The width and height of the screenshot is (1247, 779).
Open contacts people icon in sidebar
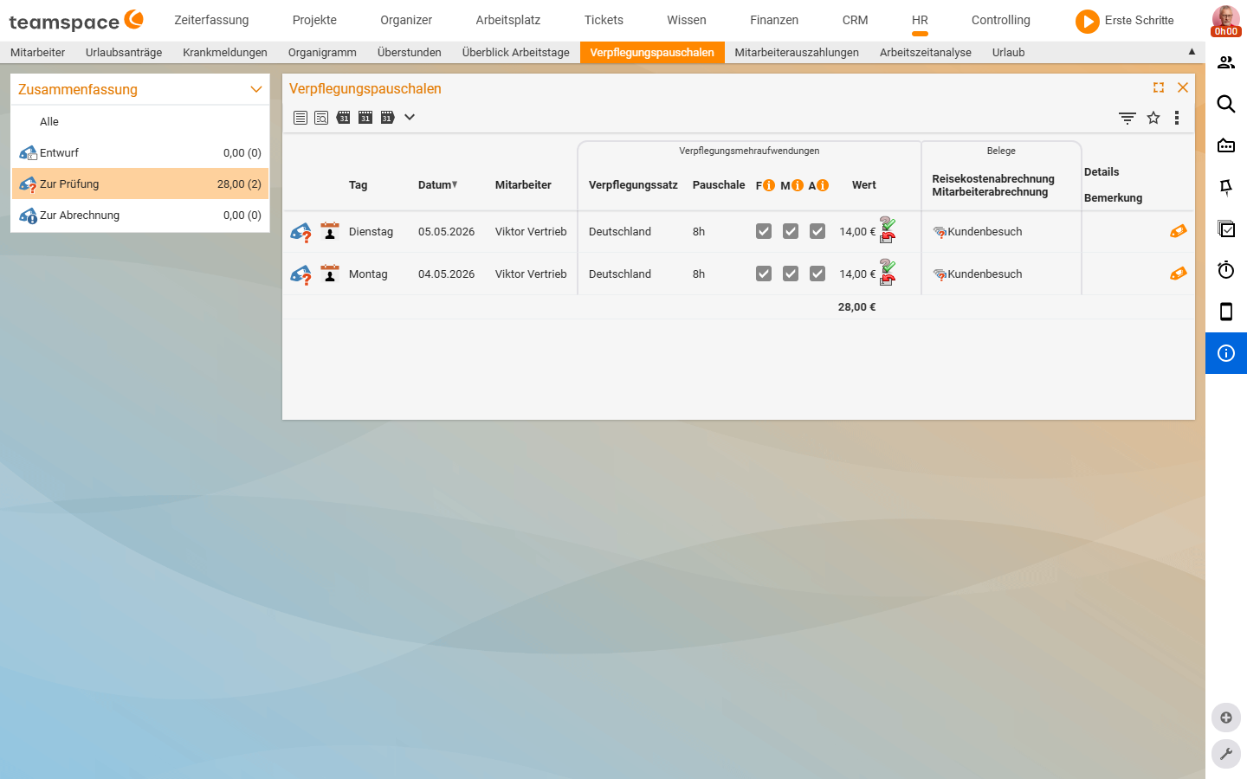coord(1226,62)
